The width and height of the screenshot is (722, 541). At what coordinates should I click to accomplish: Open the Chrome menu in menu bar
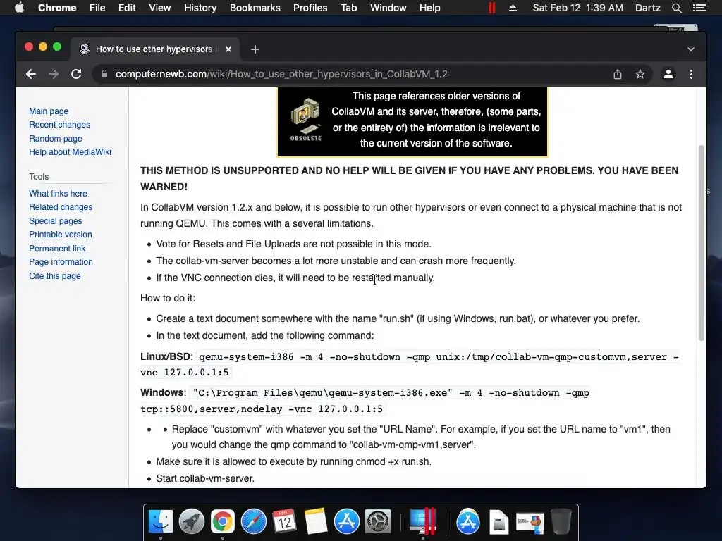pyautogui.click(x=57, y=8)
